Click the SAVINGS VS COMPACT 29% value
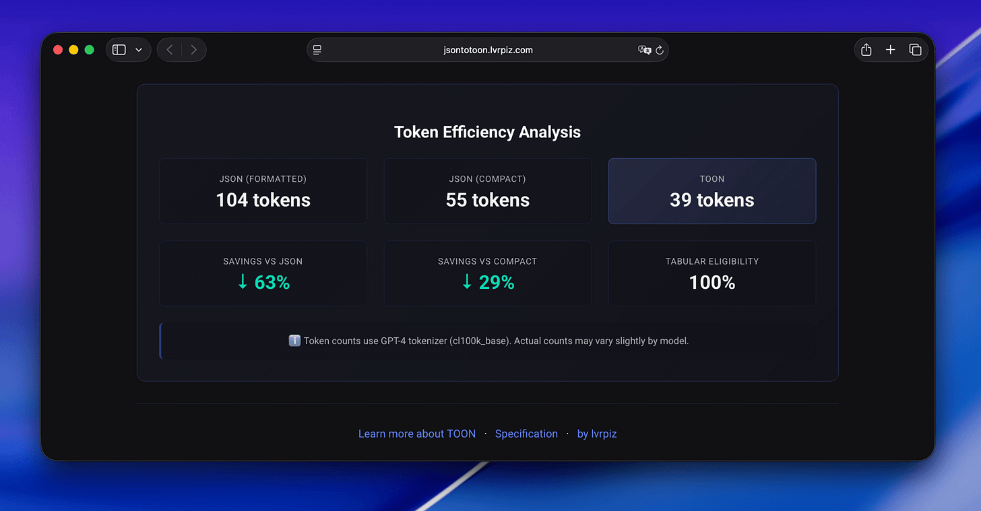The height and width of the screenshot is (511, 981). [488, 283]
